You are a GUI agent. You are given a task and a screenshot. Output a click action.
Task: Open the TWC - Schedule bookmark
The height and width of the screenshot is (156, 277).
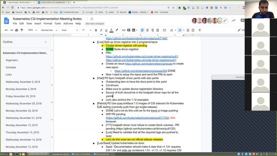[160, 13]
